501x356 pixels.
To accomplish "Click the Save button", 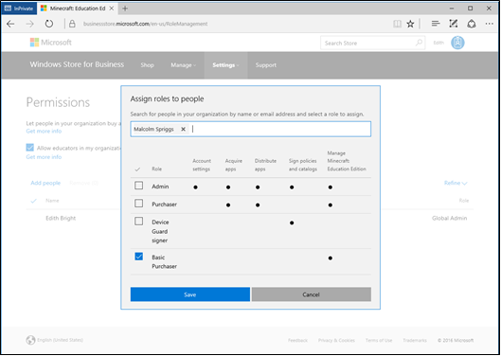I will (190, 294).
